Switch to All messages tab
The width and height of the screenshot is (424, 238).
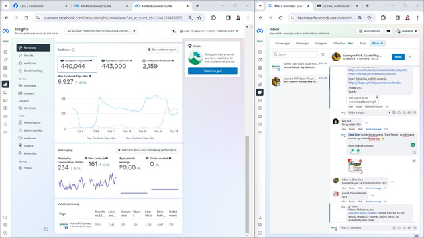(282, 44)
